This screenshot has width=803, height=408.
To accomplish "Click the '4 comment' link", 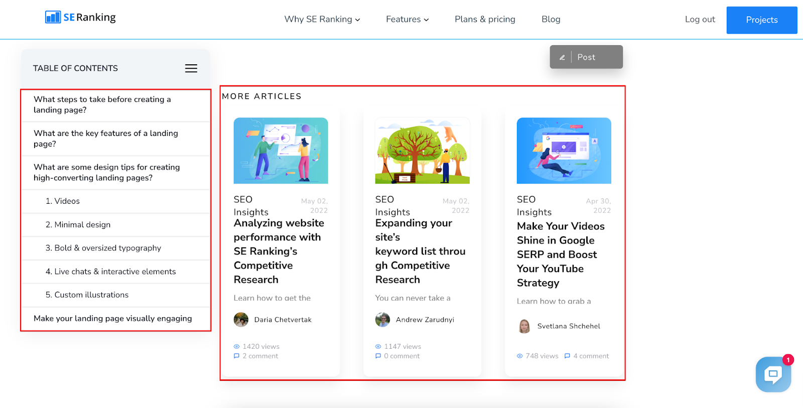I will point(591,356).
